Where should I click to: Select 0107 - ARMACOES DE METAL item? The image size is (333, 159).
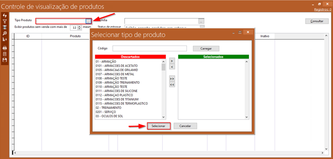pos(115,74)
